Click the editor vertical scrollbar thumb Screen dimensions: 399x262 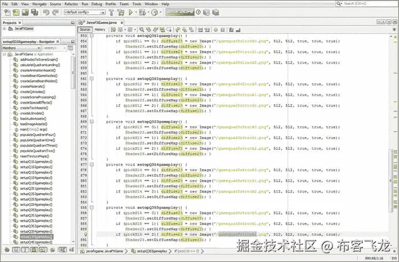click(x=391, y=181)
